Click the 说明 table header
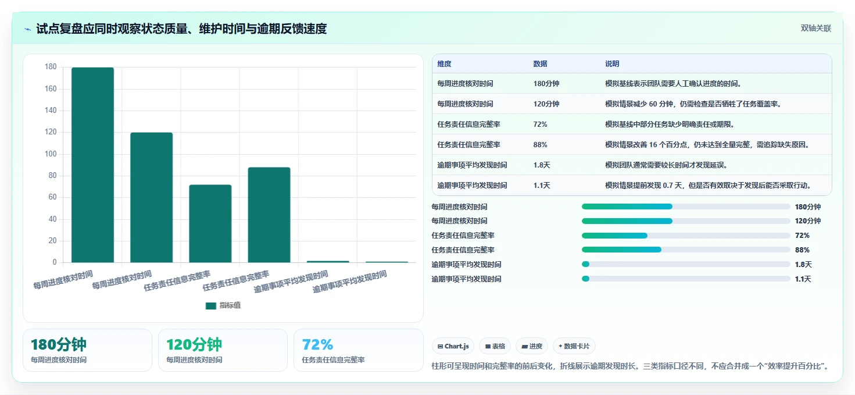This screenshot has width=855, height=395. pyautogui.click(x=612, y=64)
